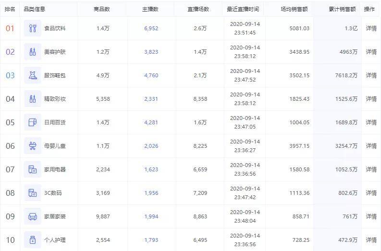The width and height of the screenshot is (381, 251).
Task: Click the 精致彩妆 makeup icon
Action: 33,99
